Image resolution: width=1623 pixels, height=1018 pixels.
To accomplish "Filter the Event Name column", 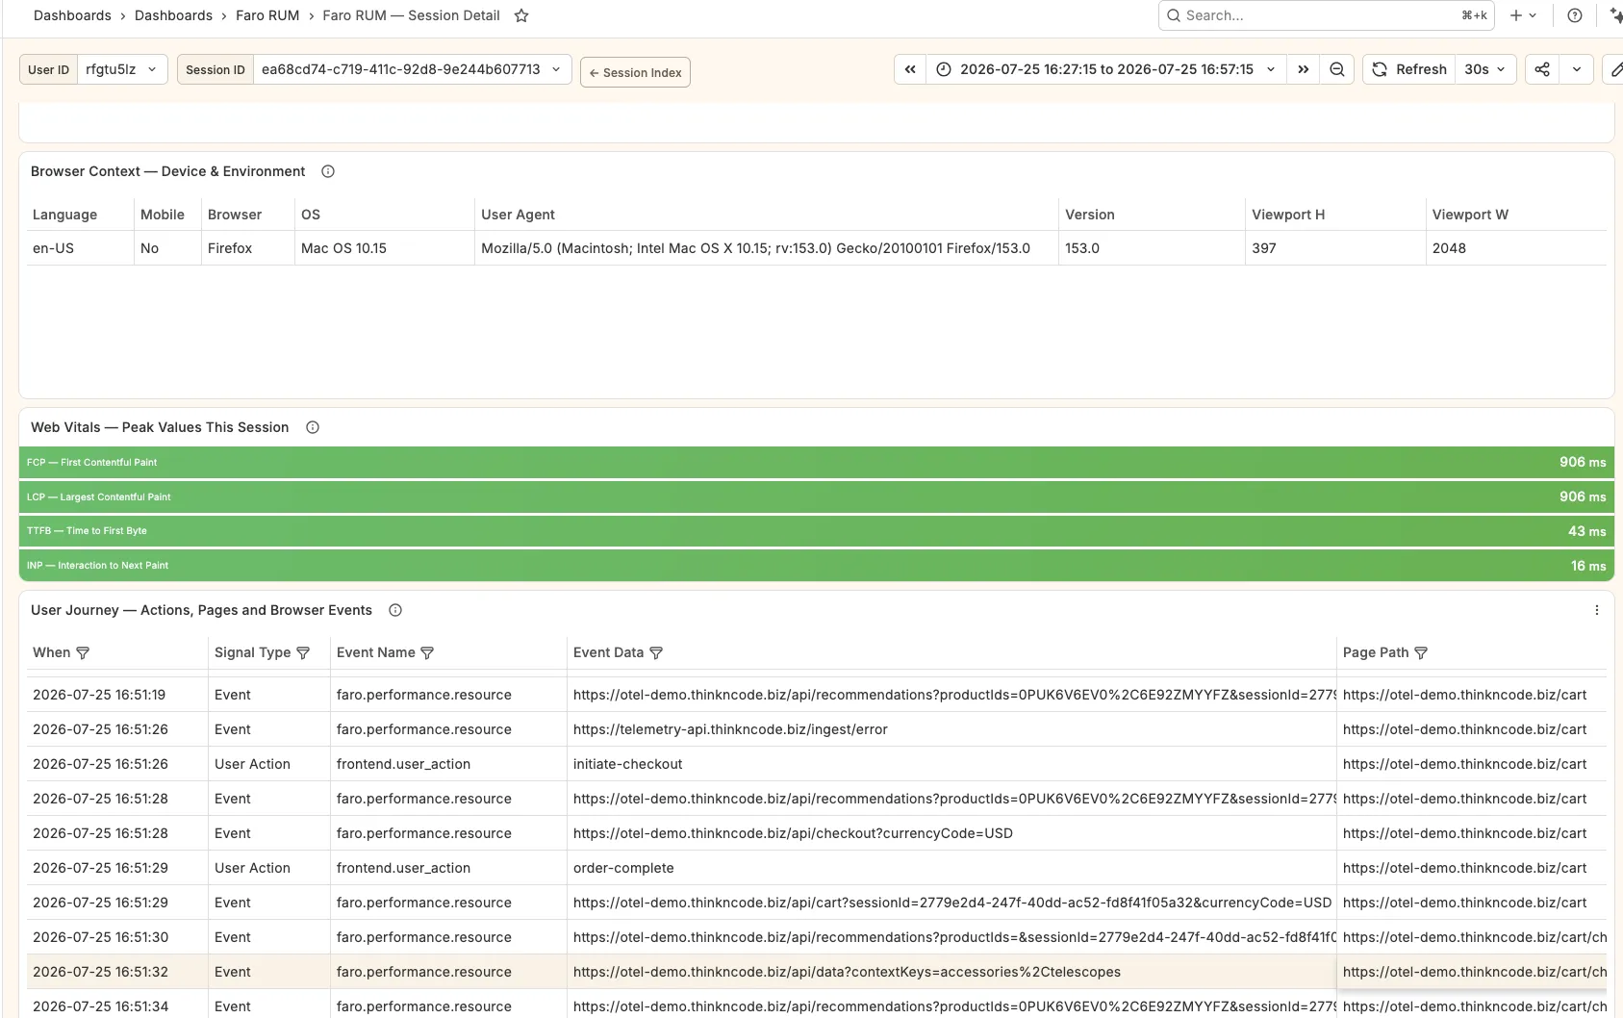I will pos(427,652).
